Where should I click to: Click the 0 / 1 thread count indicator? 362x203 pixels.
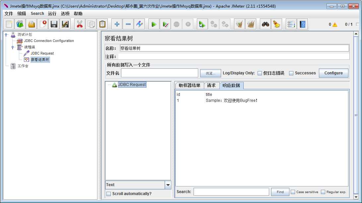(349, 24)
